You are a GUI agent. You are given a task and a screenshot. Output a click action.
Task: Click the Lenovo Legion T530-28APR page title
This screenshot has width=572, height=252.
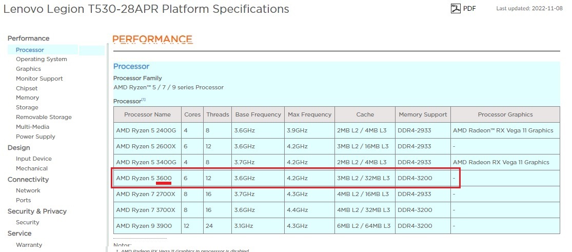coord(146,9)
